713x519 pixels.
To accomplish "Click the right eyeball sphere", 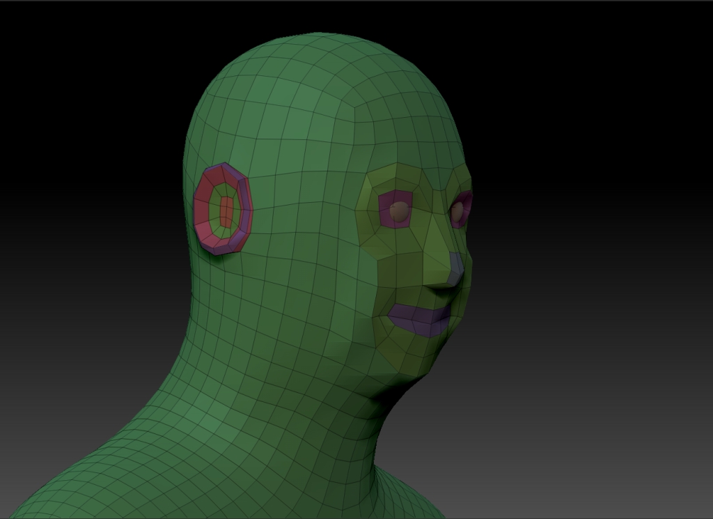I will pyautogui.click(x=459, y=208).
